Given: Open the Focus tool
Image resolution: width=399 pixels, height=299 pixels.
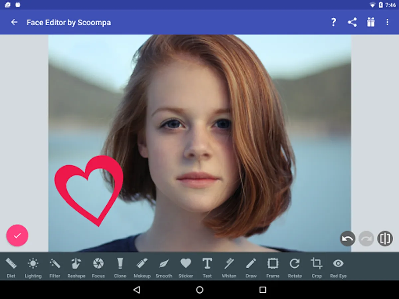Looking at the screenshot, I should (98, 267).
